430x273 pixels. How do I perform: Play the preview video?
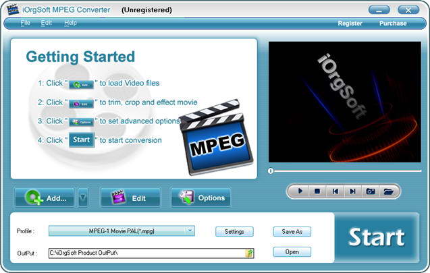click(300, 191)
